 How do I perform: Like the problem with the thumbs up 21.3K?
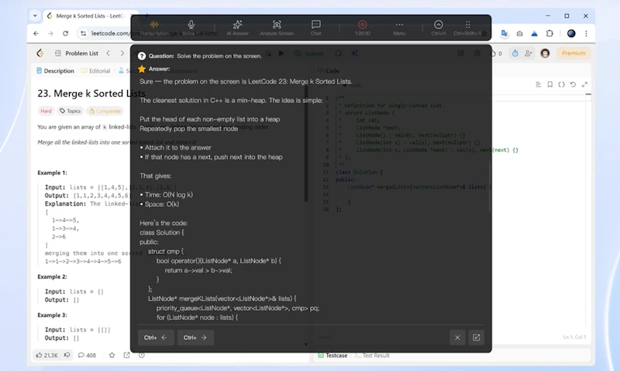(x=46, y=356)
